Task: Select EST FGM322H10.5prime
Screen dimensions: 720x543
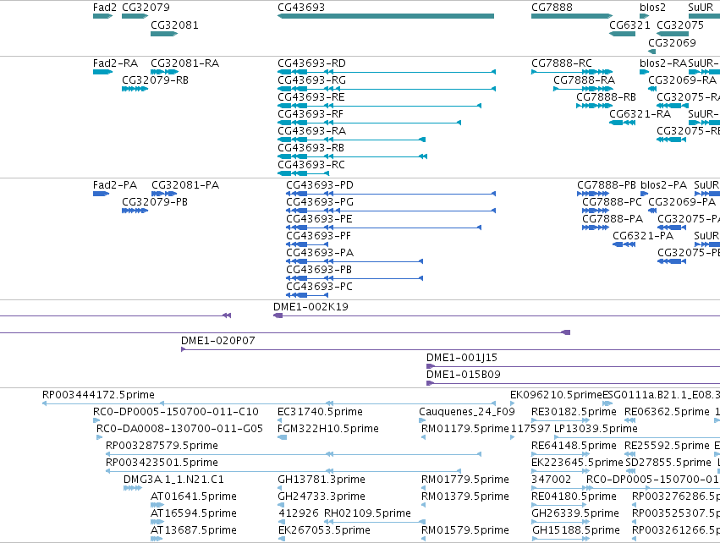Action: pos(328,429)
